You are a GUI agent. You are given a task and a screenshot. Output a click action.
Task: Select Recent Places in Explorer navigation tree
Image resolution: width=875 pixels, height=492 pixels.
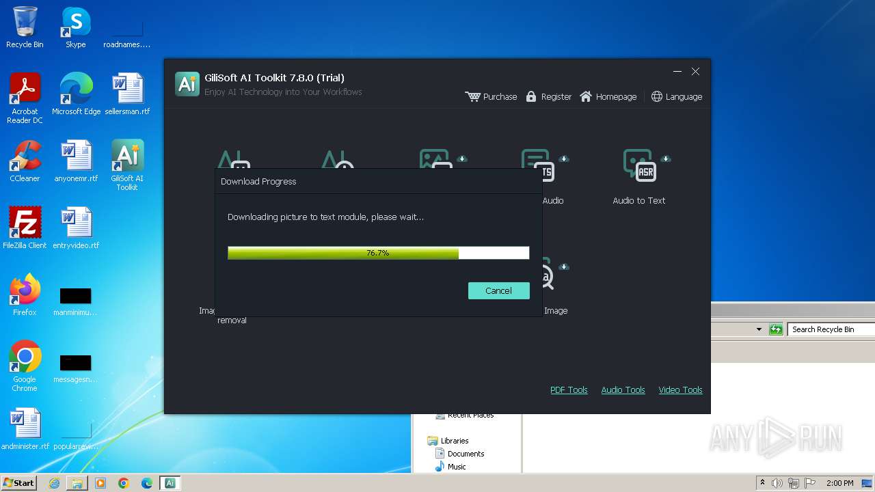point(470,415)
